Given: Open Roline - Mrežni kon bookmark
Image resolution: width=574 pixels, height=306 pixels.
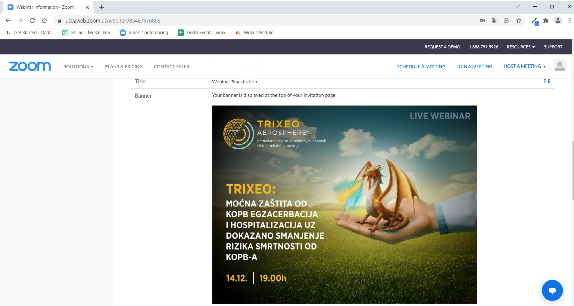Looking at the screenshot, I should click(88, 32).
